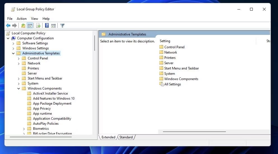The image size is (278, 154).
Task: Toggle the Show/Hide Action Pane icon
Action: [53, 26]
